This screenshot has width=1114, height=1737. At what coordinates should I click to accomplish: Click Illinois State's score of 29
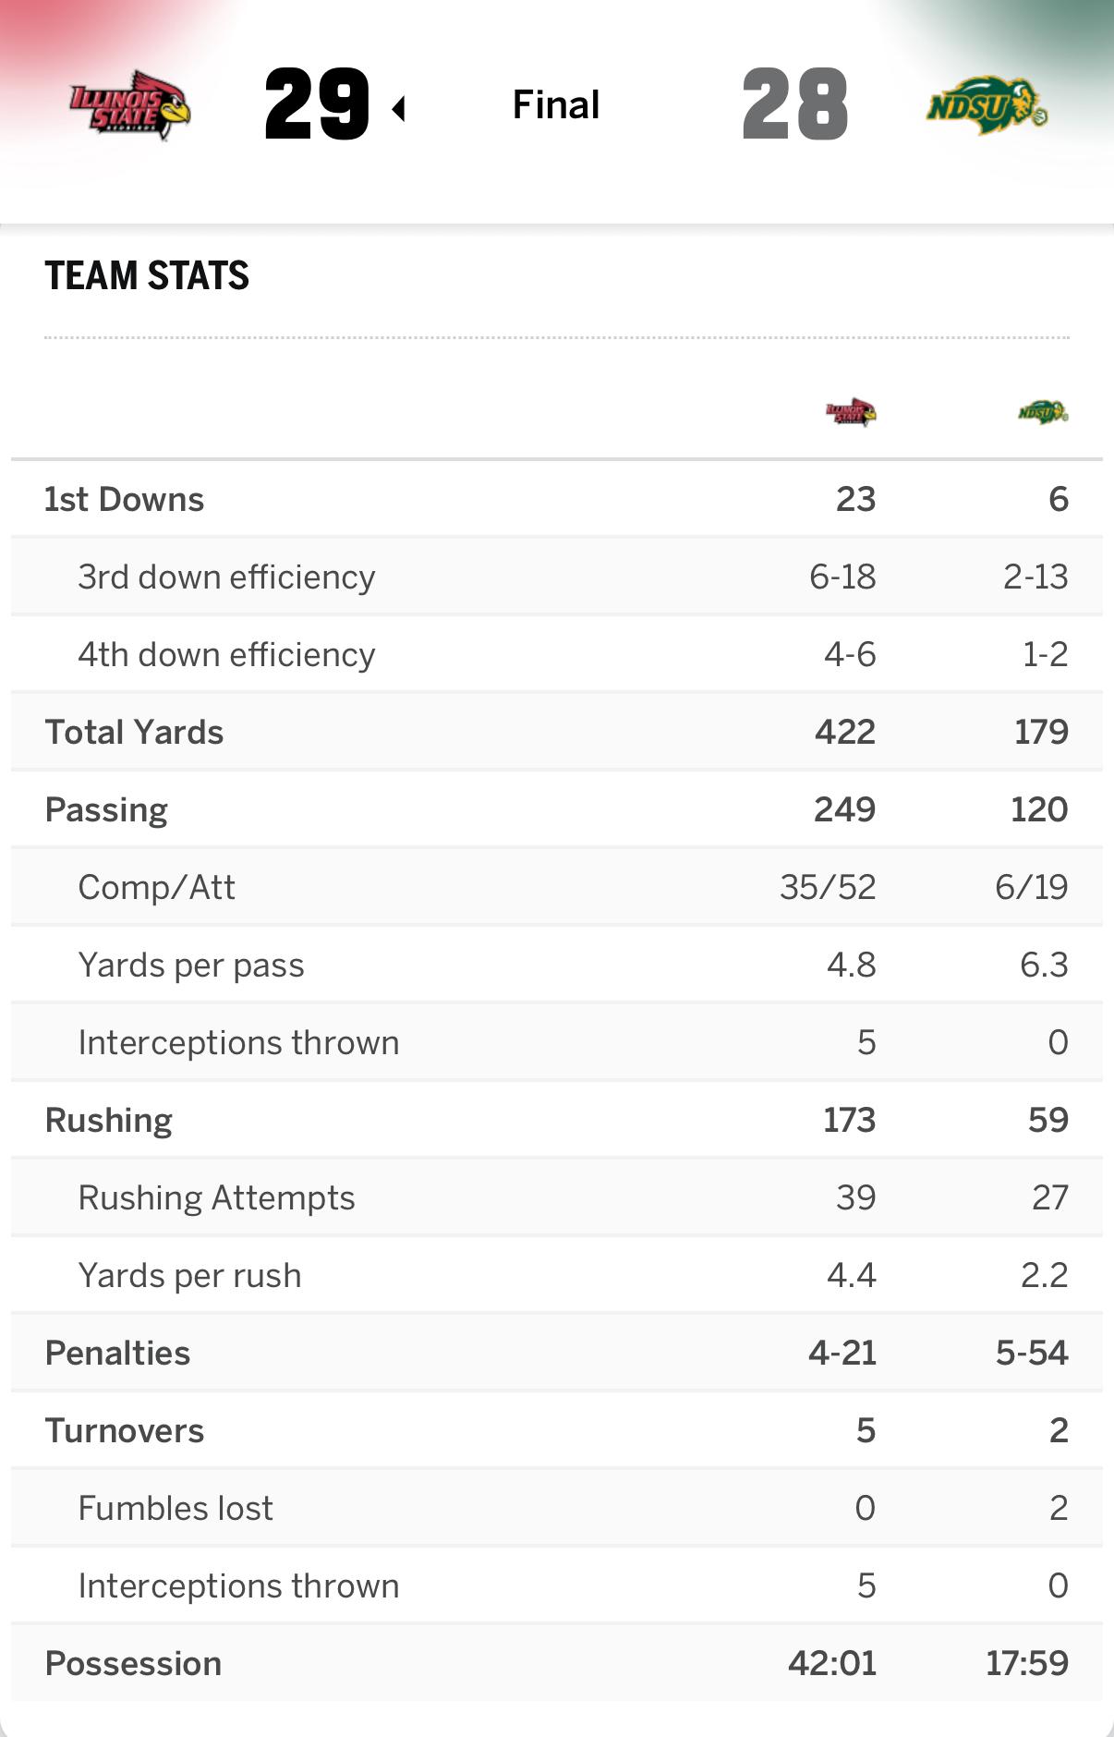317,104
